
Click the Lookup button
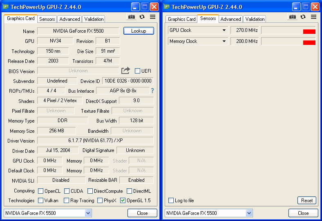[139, 31]
